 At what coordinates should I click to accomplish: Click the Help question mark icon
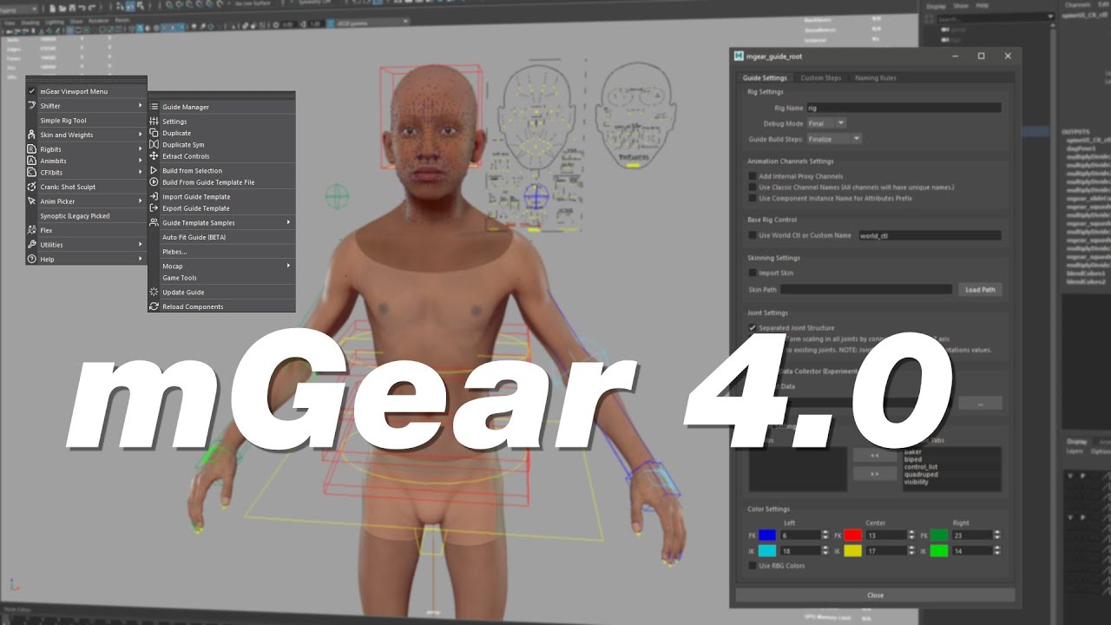click(x=32, y=259)
